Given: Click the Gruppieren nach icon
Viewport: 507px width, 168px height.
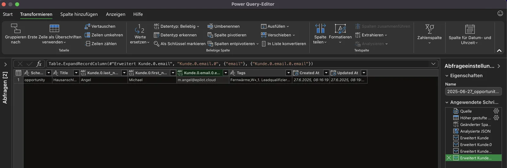Looking at the screenshot, I should click(x=16, y=28).
